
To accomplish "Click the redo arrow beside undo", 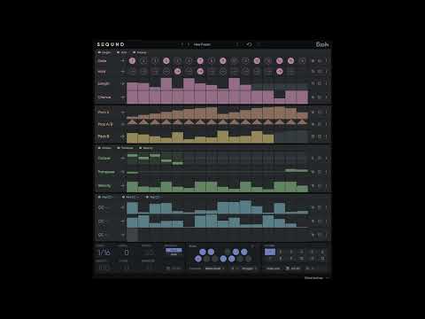I will pos(259,44).
